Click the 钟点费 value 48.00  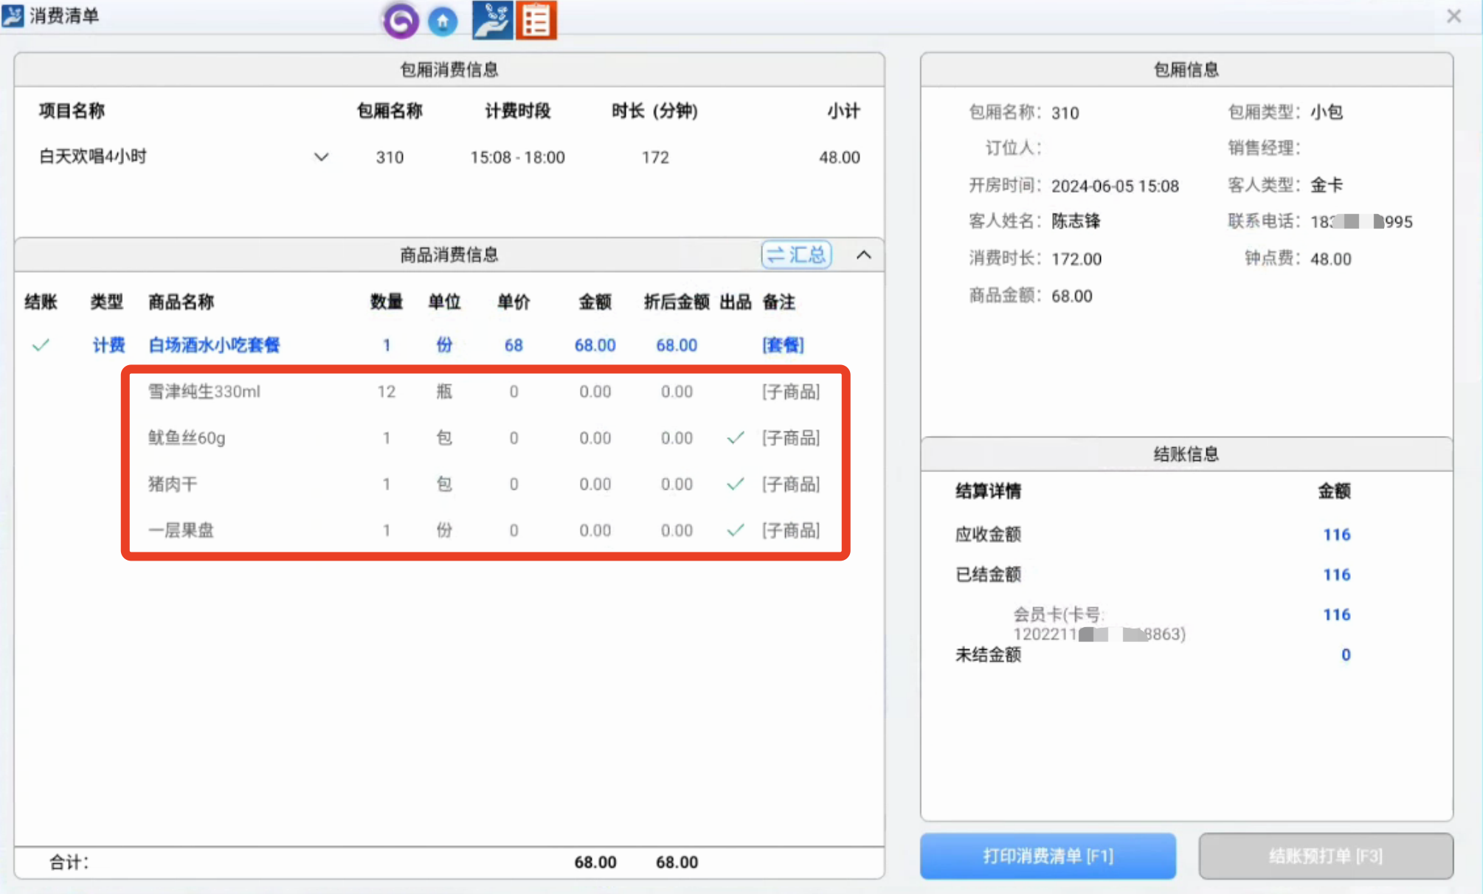pos(1330,259)
